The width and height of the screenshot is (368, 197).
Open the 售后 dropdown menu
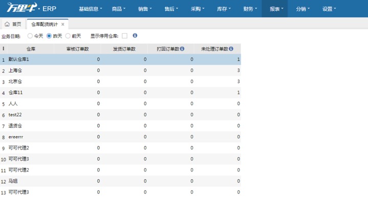click(171, 9)
